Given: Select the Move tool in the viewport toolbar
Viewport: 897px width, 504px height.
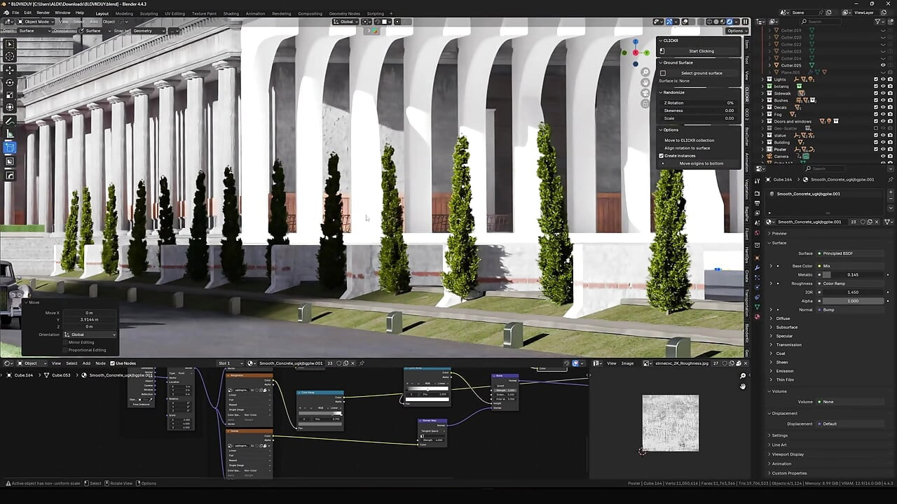Looking at the screenshot, I should click(x=10, y=70).
